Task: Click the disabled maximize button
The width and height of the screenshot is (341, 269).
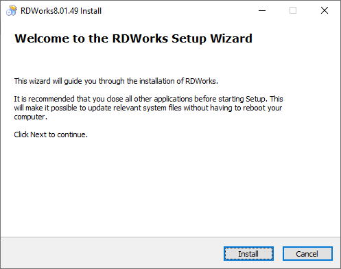Action: 293,10
